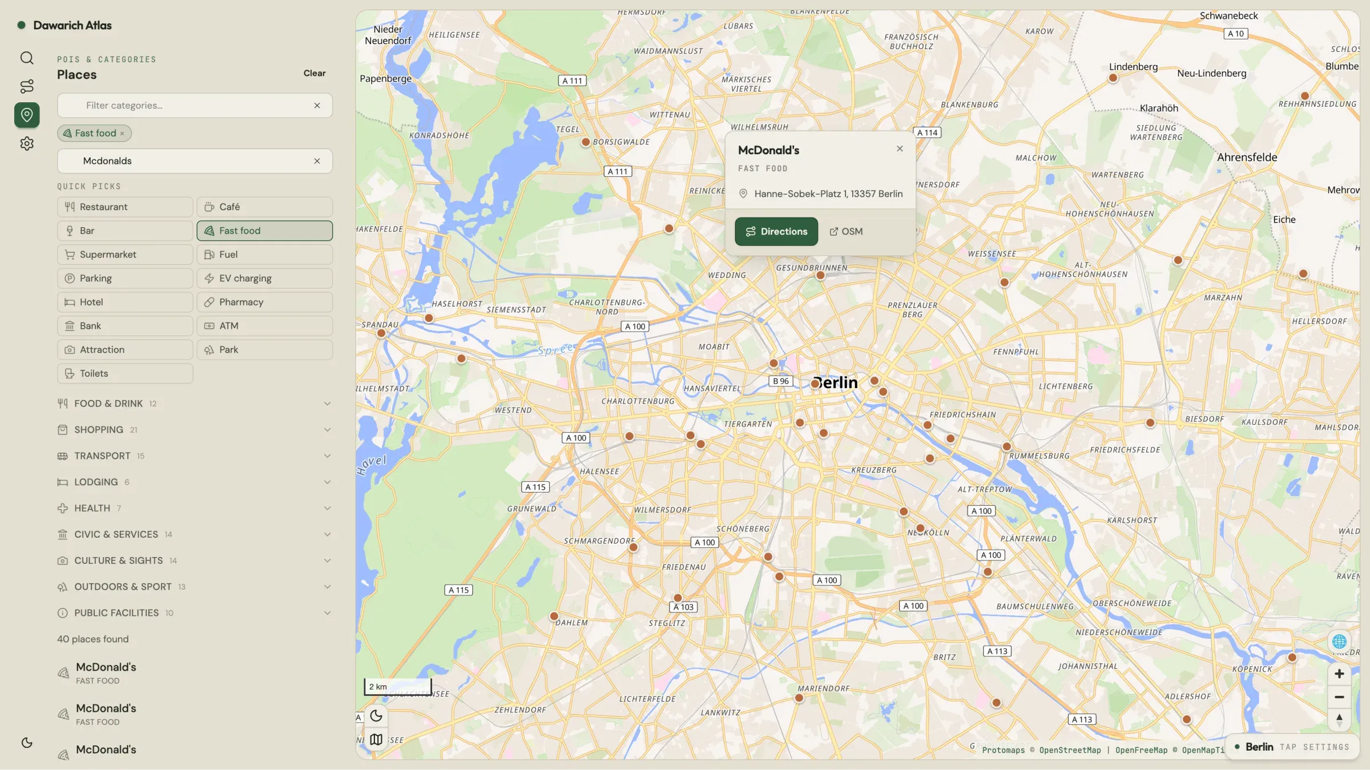Select the Places pin icon in sidebar

(x=27, y=115)
